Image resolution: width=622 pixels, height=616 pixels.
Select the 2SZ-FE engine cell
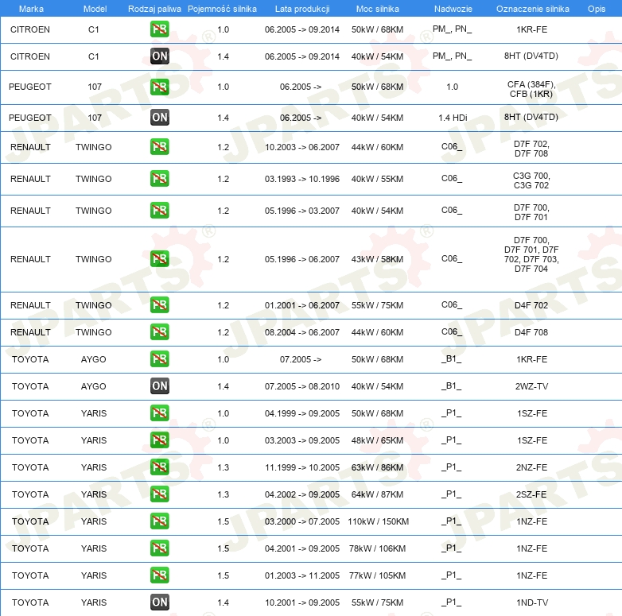click(x=531, y=494)
